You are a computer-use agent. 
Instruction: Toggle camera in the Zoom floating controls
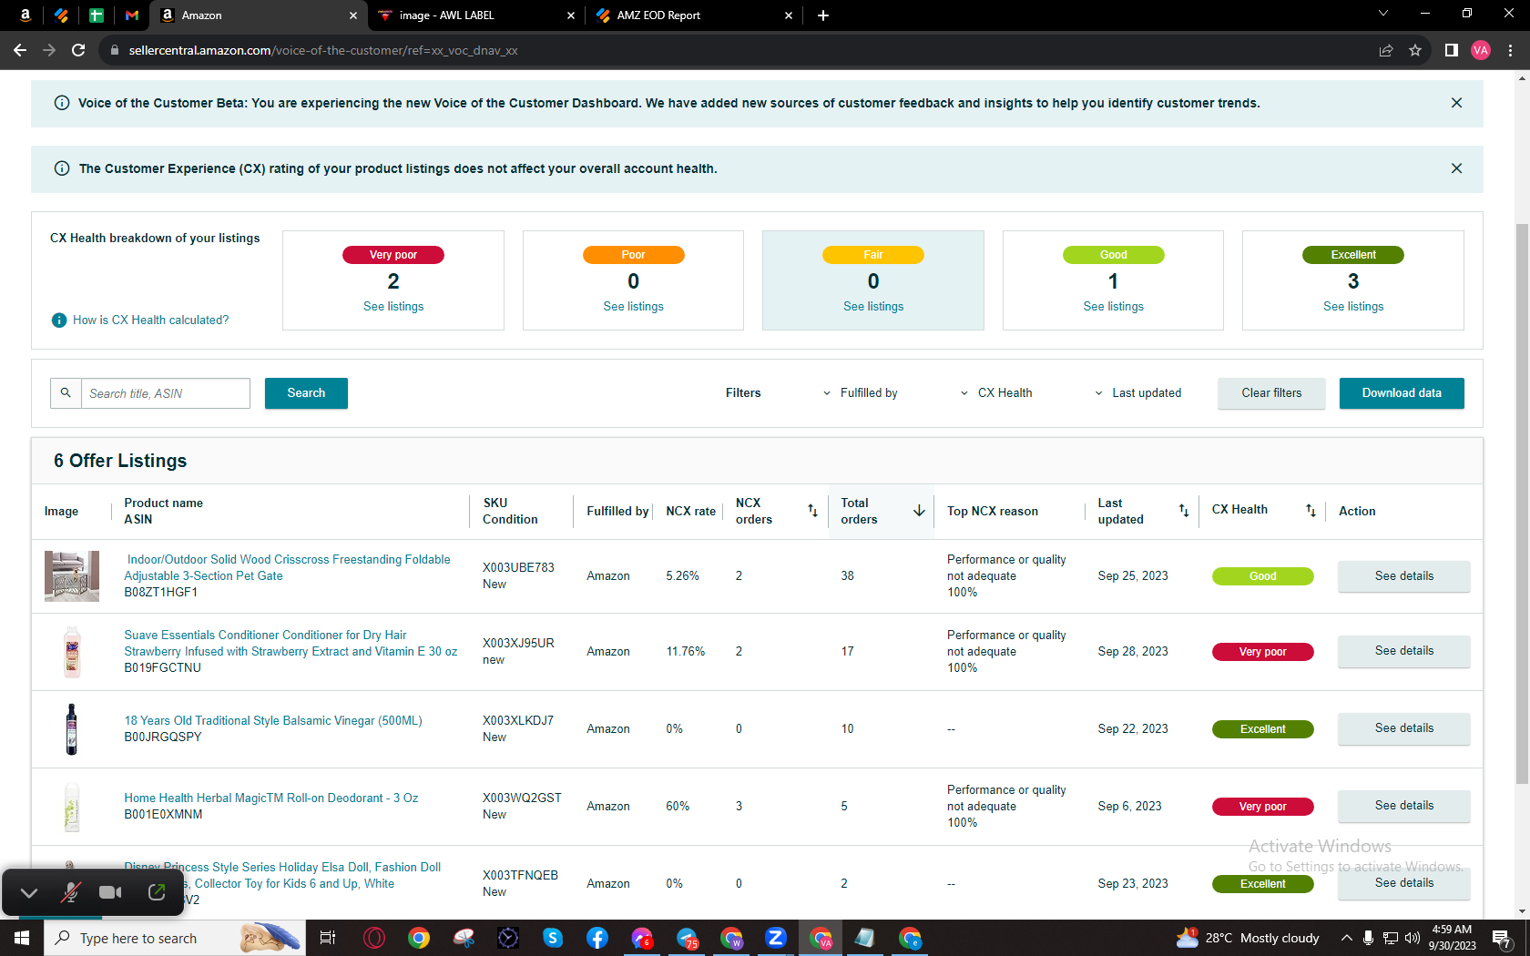point(110,892)
